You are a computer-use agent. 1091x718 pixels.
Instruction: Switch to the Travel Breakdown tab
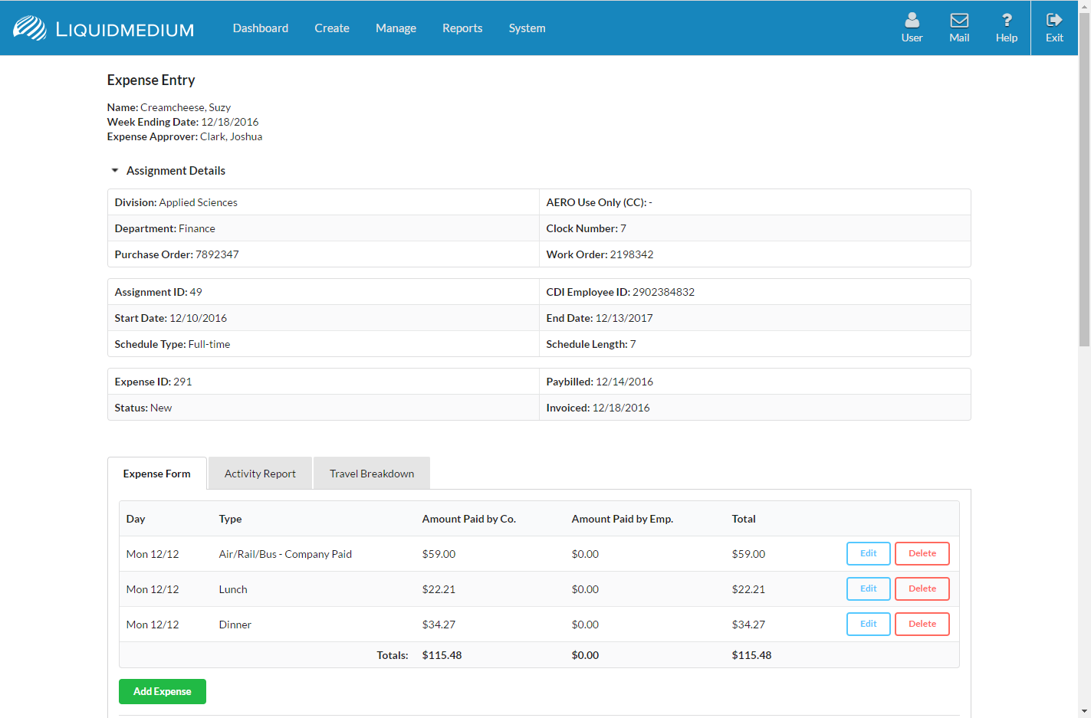372,474
